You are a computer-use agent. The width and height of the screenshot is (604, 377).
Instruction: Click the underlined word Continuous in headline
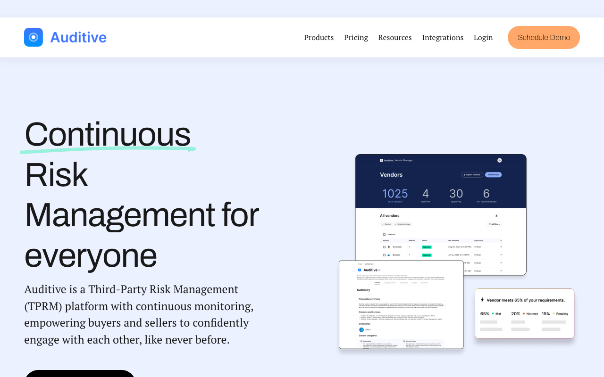[108, 135]
